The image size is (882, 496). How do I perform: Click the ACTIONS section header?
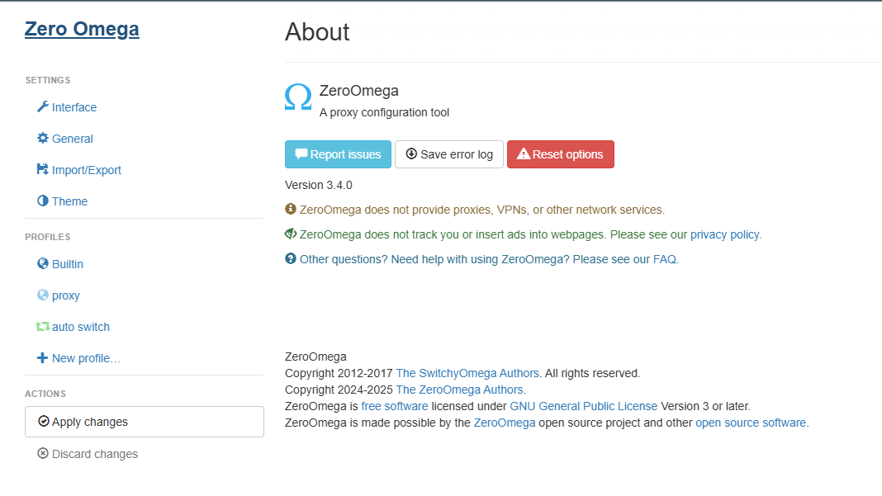(x=45, y=394)
